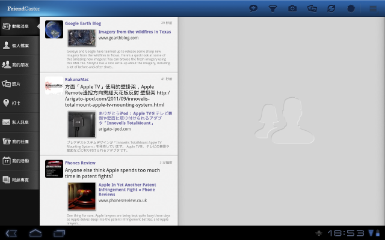Tap Android recent apps button
The image size is (385, 240).
point(60,233)
